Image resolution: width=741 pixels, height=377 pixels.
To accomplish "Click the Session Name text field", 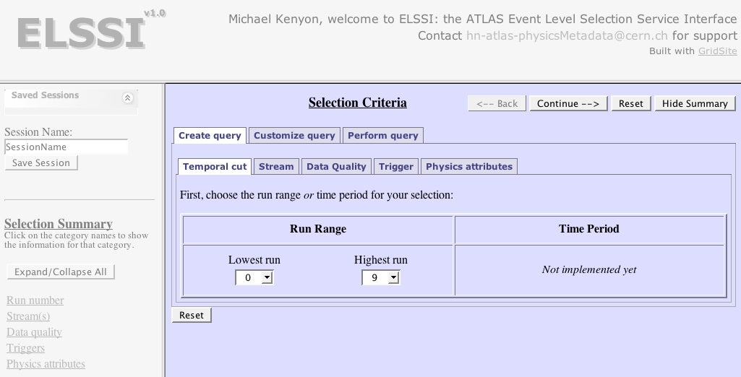I will 66,147.
